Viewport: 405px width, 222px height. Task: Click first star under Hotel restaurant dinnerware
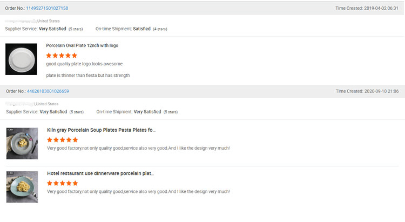[50, 183]
